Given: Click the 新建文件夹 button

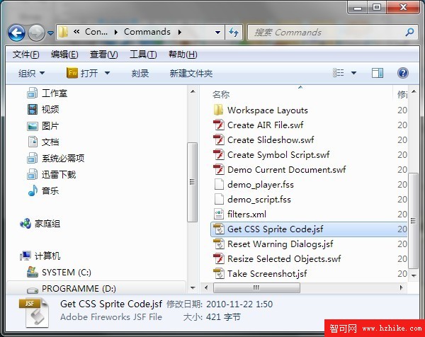Looking at the screenshot, I should tap(191, 73).
